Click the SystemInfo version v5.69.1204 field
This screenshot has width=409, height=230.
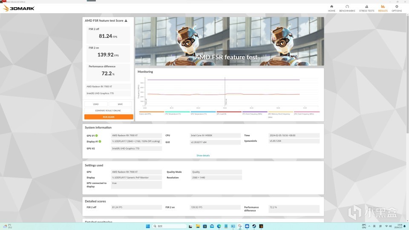[294, 141]
